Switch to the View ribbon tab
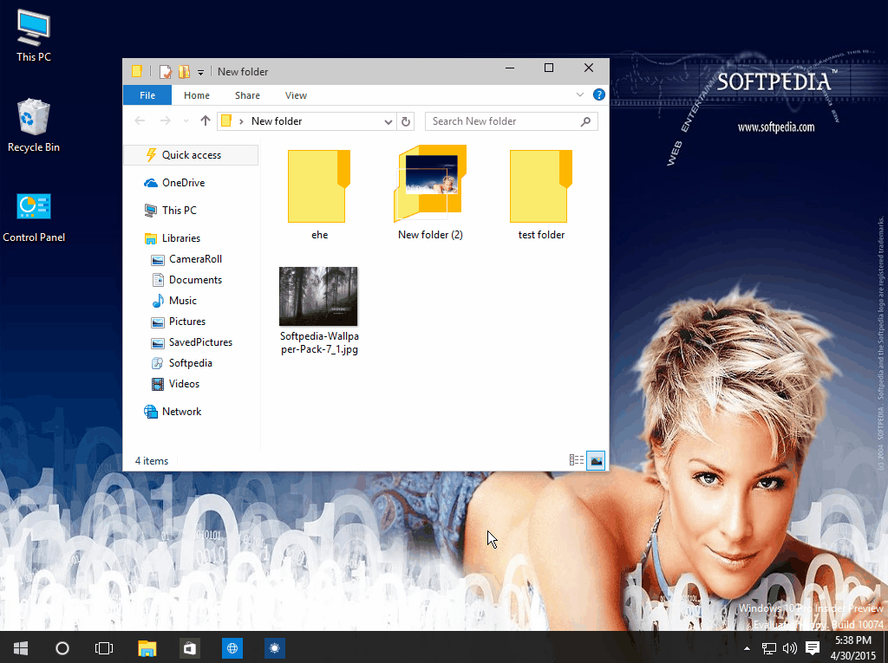This screenshot has height=663, width=888. (x=296, y=95)
